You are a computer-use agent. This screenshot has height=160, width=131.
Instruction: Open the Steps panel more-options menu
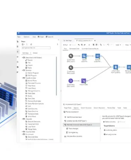(x=57, y=44)
